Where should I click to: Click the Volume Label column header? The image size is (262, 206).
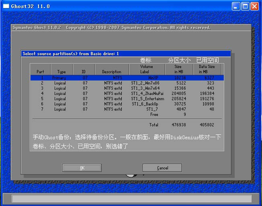(147, 69)
